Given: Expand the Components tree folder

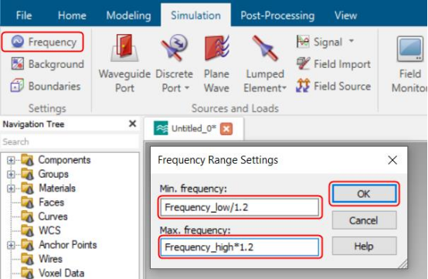Looking at the screenshot, I should point(11,160).
